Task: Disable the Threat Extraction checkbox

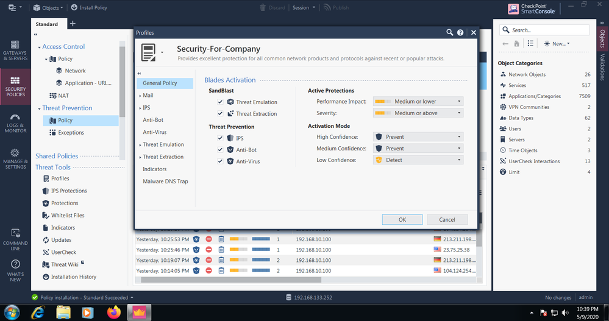Action: [x=221, y=114]
